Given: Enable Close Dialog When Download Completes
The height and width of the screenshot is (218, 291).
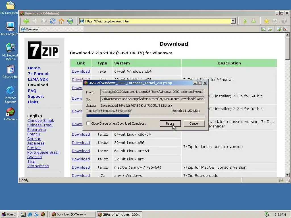Looking at the screenshot, I should [x=88, y=123].
